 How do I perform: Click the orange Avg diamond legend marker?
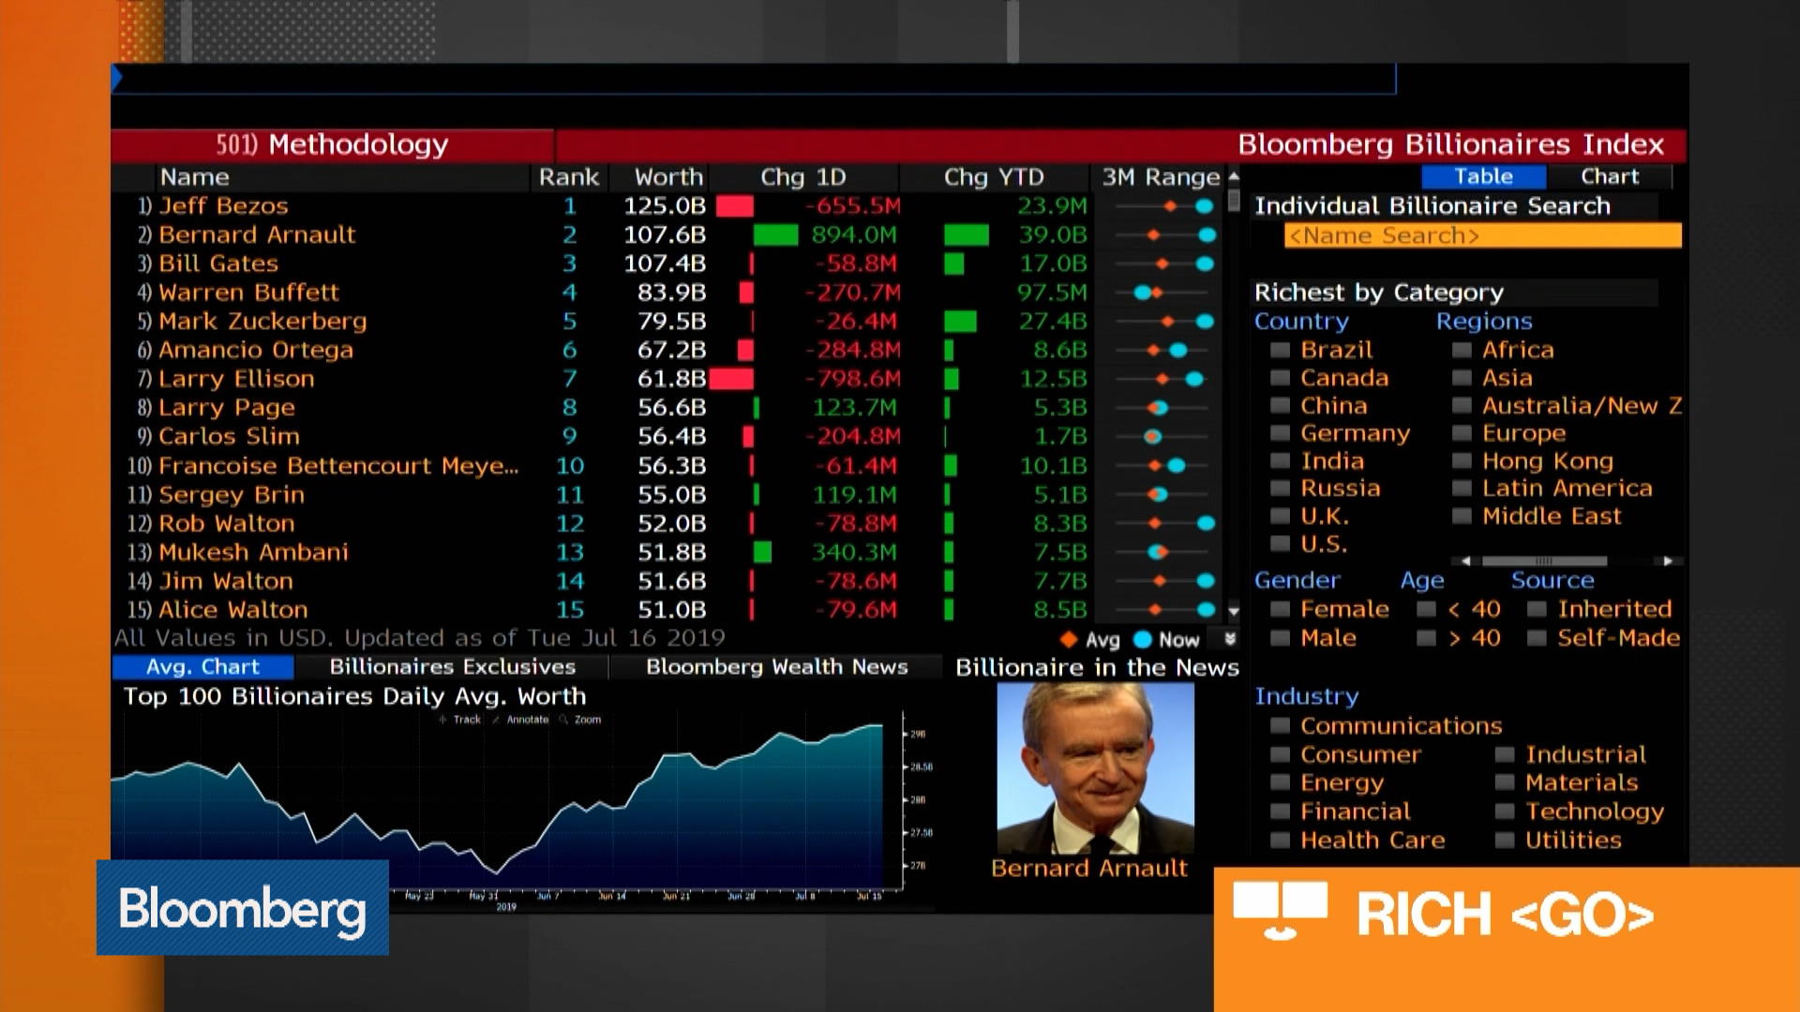1068,639
